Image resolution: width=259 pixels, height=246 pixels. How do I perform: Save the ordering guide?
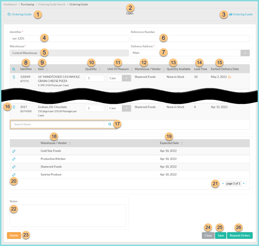point(220,235)
